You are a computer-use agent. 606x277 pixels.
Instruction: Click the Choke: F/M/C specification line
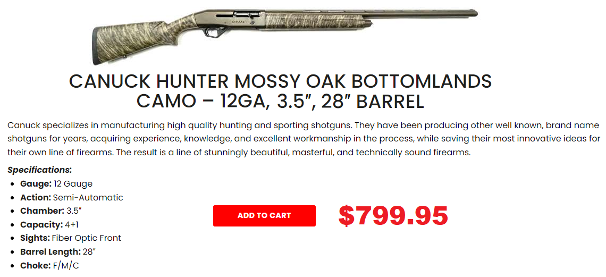(50, 266)
